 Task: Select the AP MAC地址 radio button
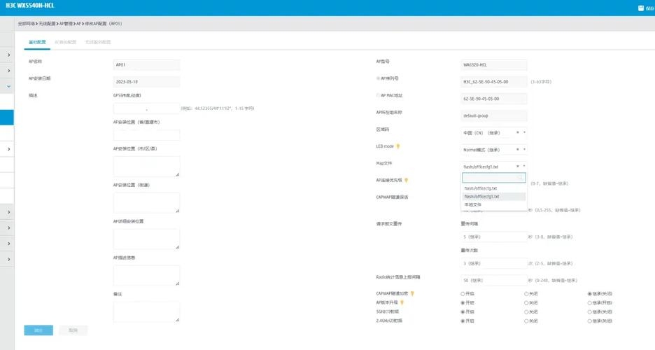tap(378, 95)
